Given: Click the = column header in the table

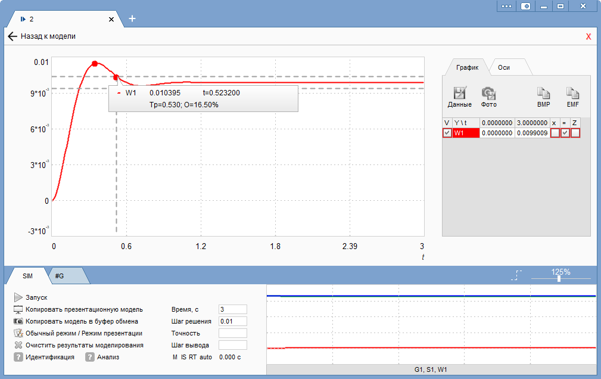Looking at the screenshot, I should (x=564, y=123).
